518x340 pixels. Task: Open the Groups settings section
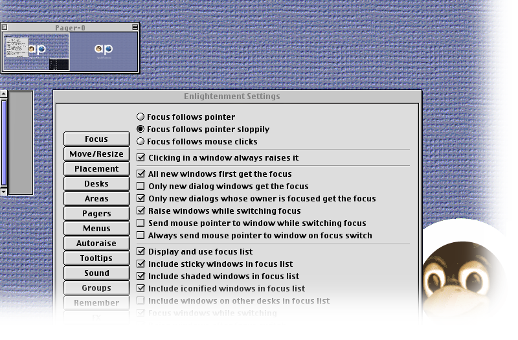pos(96,288)
